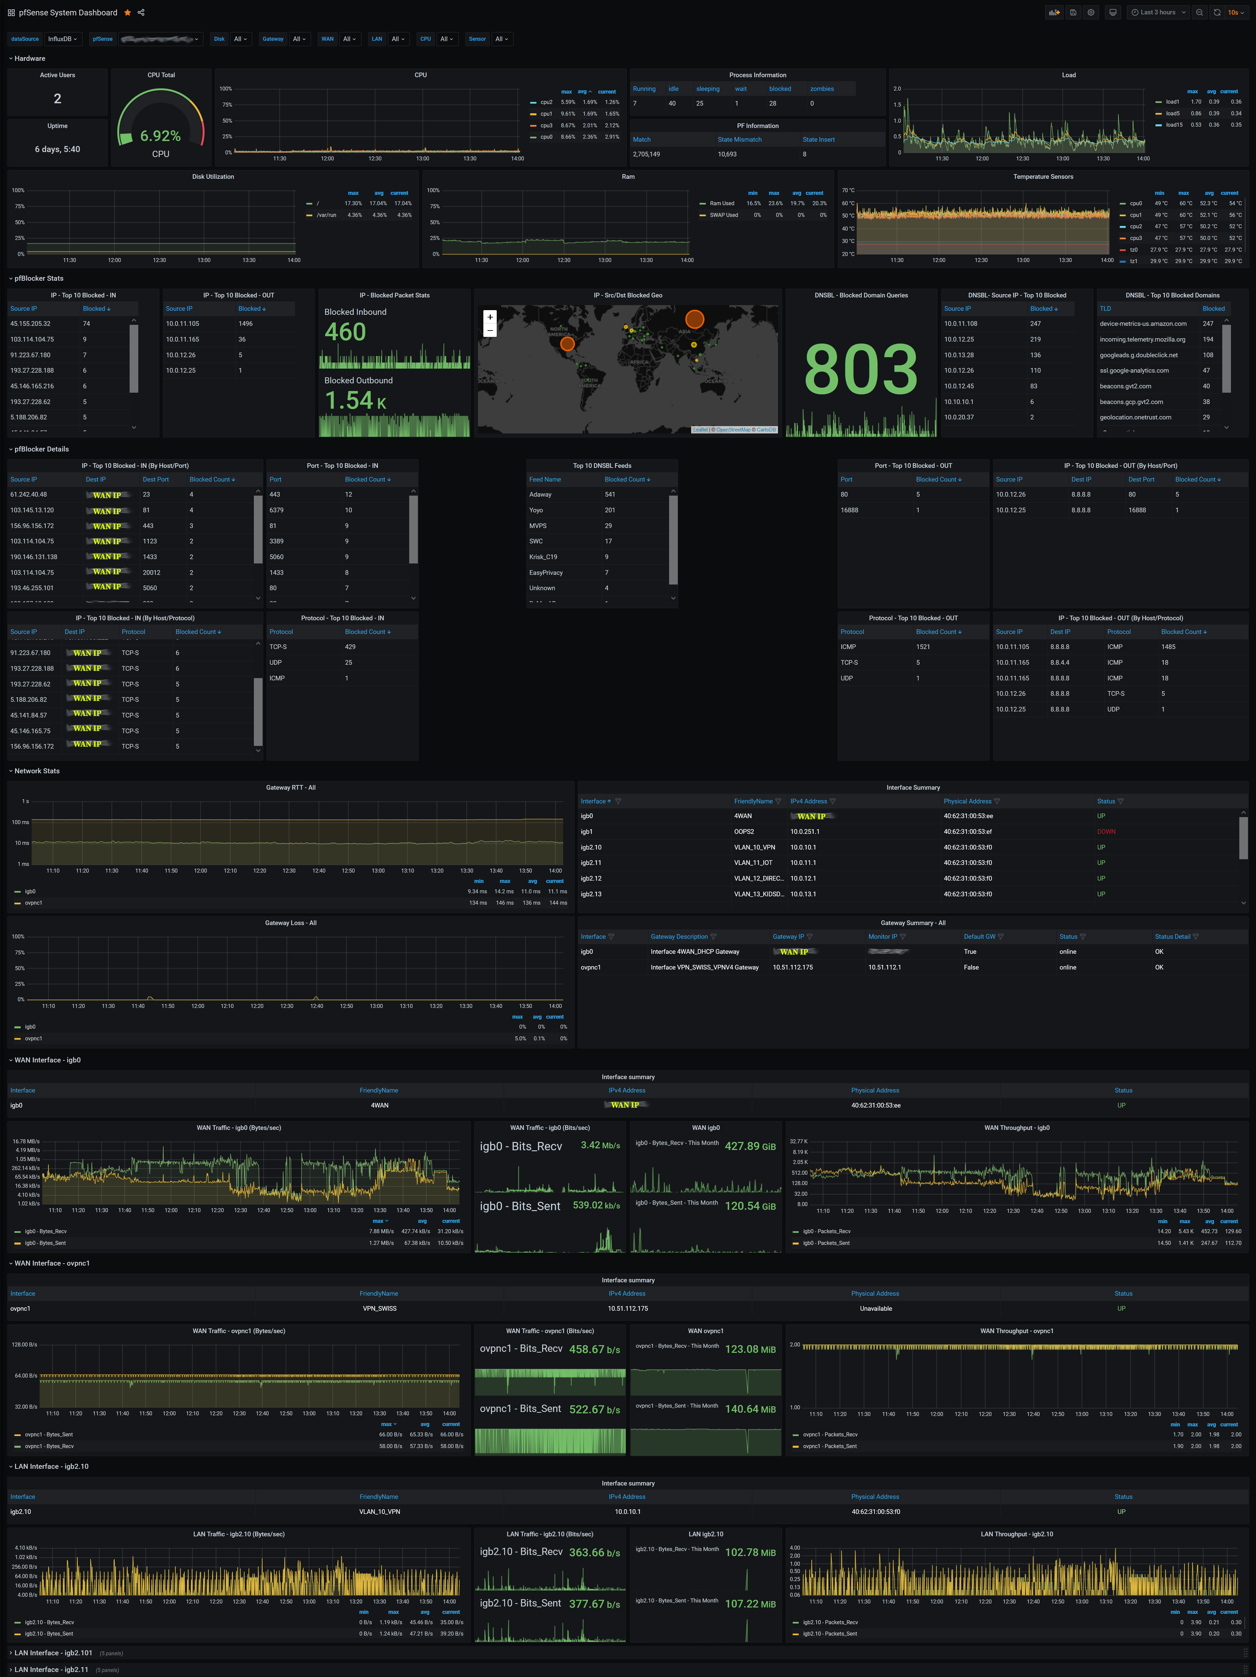Click the CartoDB attribution link
Image resolution: width=1256 pixels, height=1677 pixels.
tap(766, 430)
